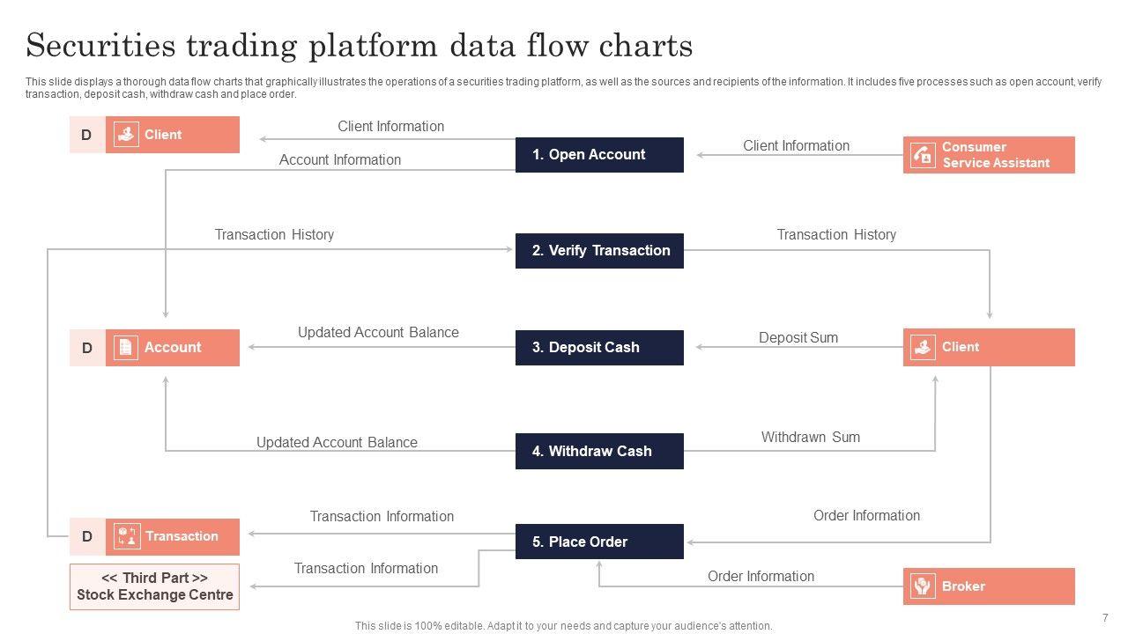
Task: Click the Client datastore hand icon
Action: [127, 135]
